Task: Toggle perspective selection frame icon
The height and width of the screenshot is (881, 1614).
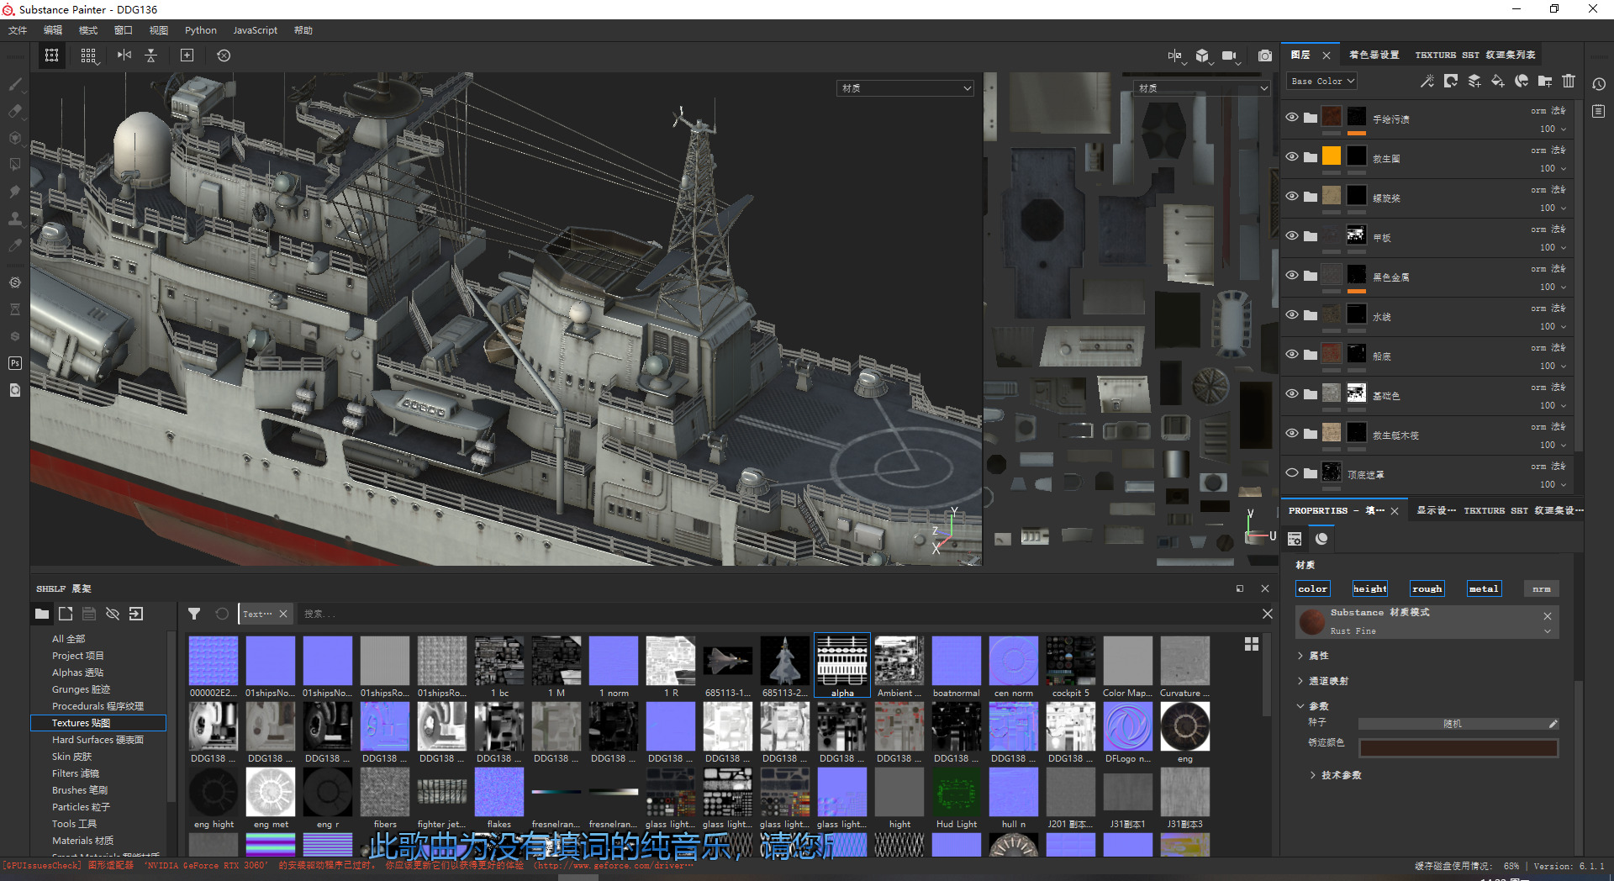Action: (x=52, y=55)
